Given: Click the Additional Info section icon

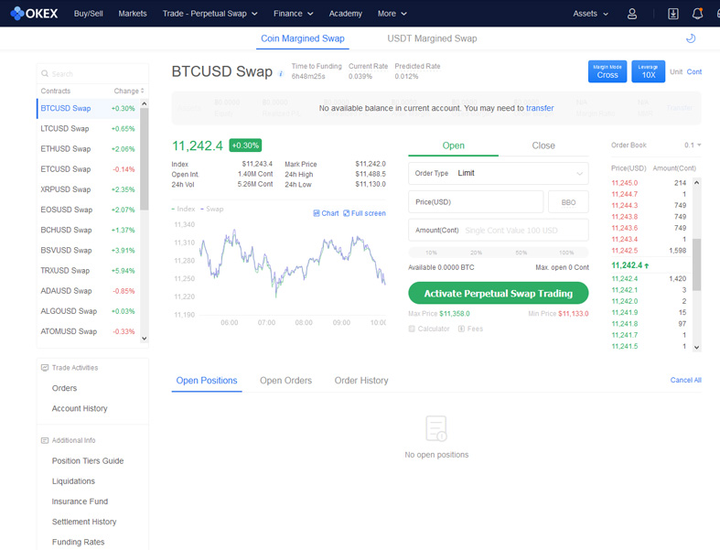Looking at the screenshot, I should pos(45,440).
